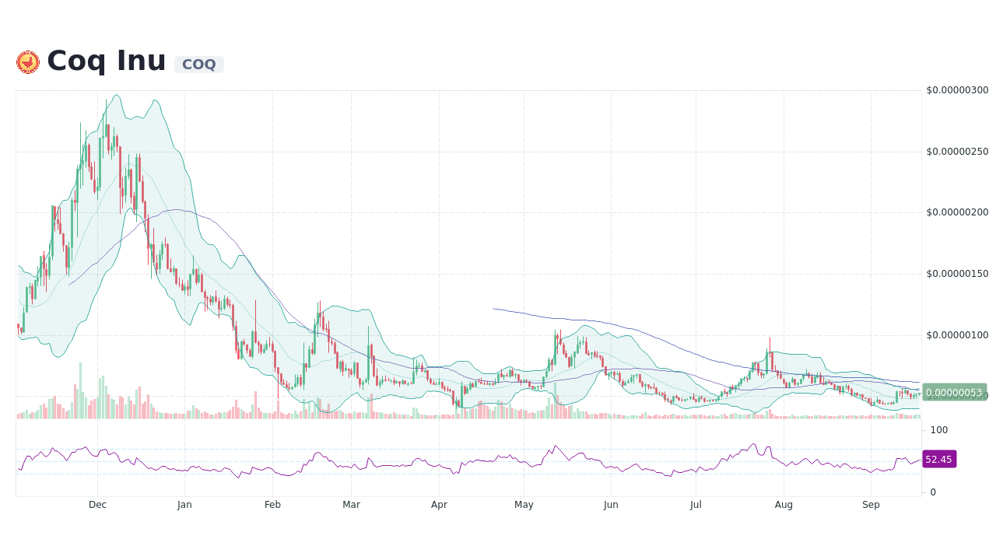The height and width of the screenshot is (560, 996).
Task: Click the Coq Inu title heading
Action: coord(106,61)
